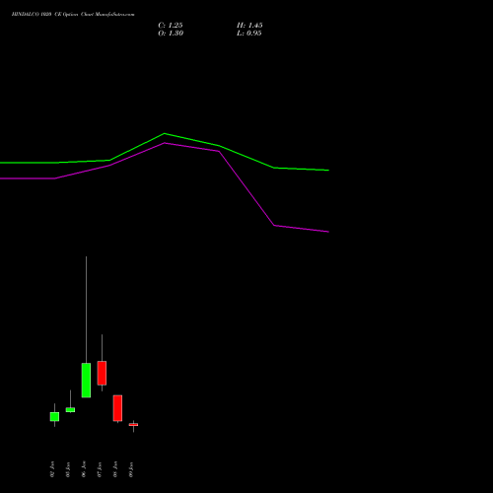Click the 02 Jan date axis label

(52, 469)
